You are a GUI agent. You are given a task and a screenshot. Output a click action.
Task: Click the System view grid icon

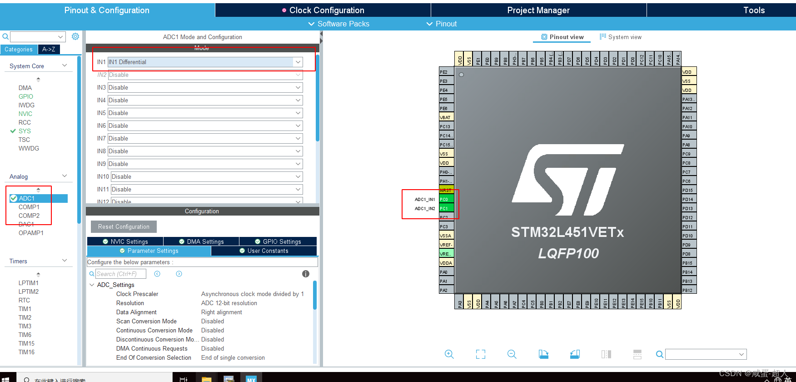tap(603, 37)
